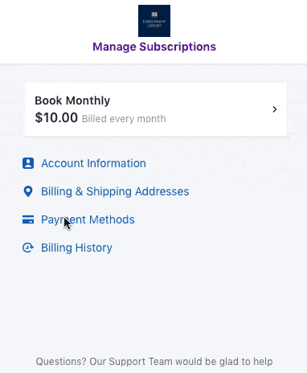Click the credit card icon

point(28,219)
